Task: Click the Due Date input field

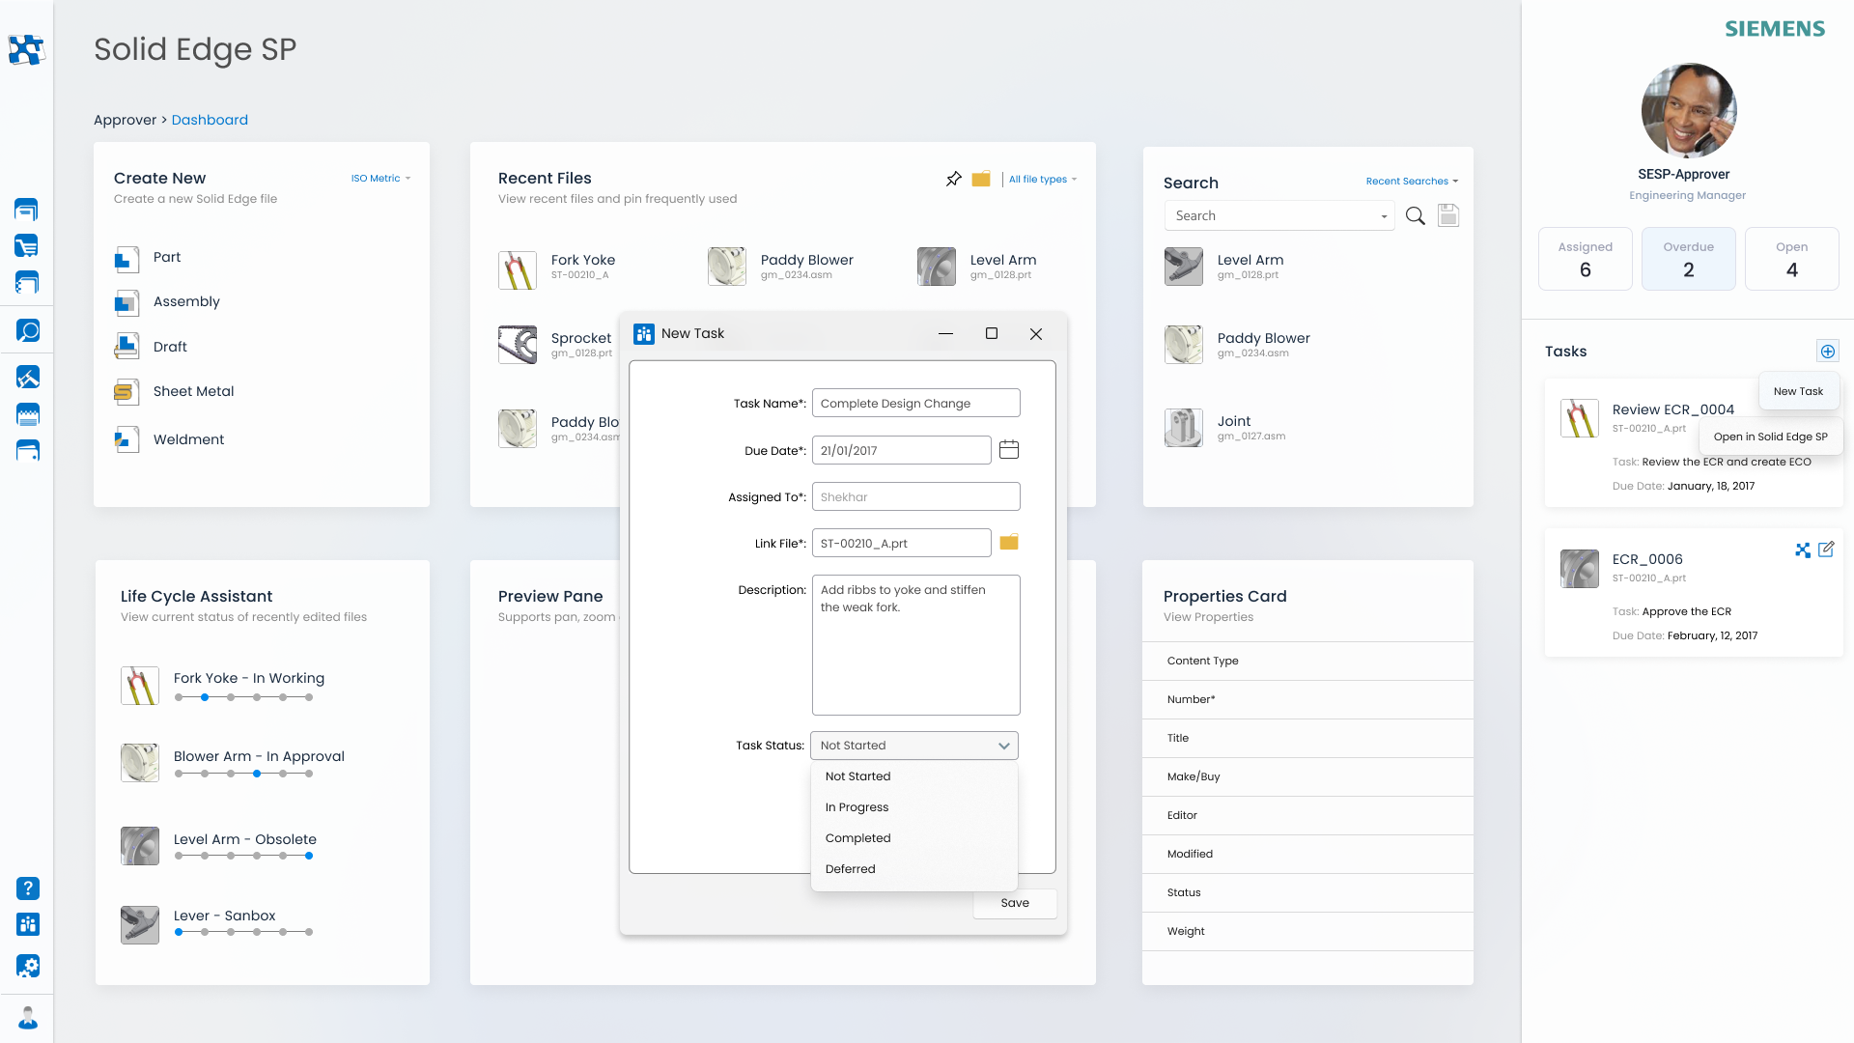Action: point(901,450)
